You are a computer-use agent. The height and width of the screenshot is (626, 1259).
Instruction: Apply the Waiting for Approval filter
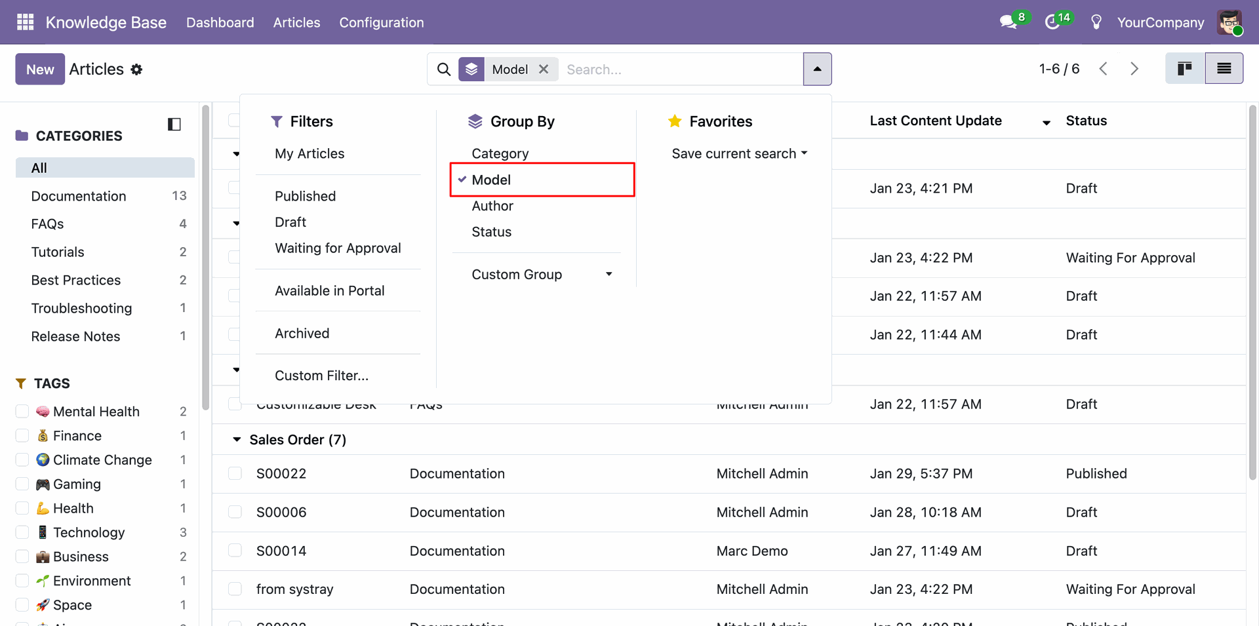pyautogui.click(x=338, y=248)
